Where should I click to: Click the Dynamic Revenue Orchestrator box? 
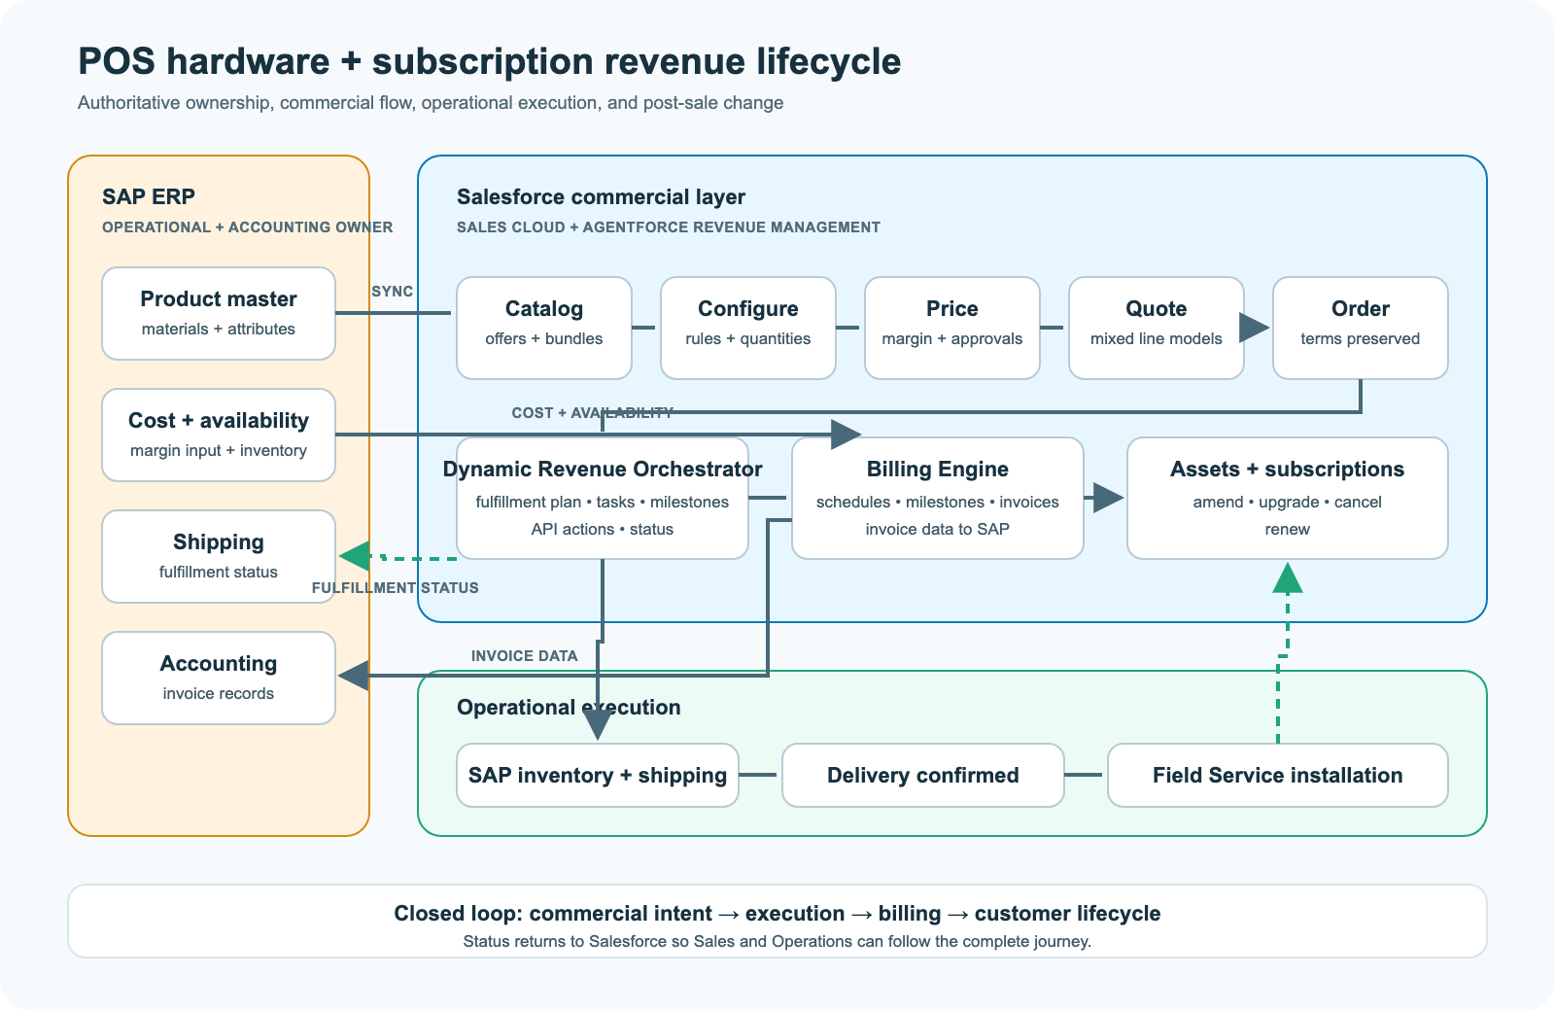[x=603, y=498]
